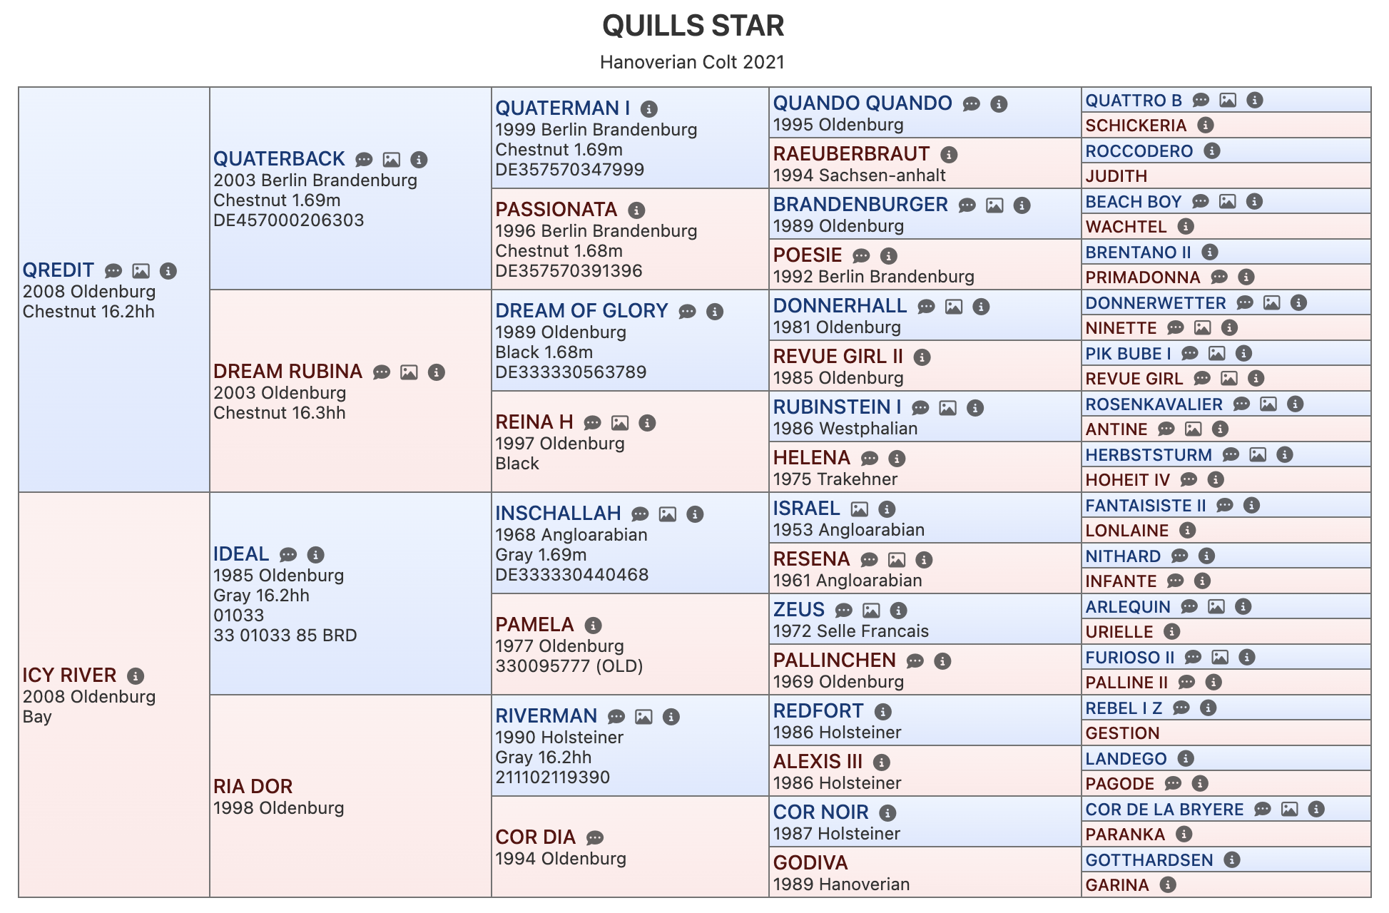View photo icon for DREAM RUBINA

click(x=409, y=372)
